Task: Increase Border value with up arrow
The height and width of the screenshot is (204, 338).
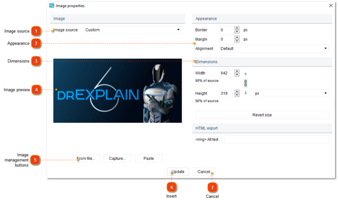Action: pos(237,28)
